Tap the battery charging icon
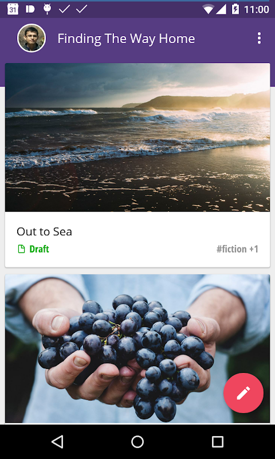This screenshot has width=275, height=459. coord(235,9)
